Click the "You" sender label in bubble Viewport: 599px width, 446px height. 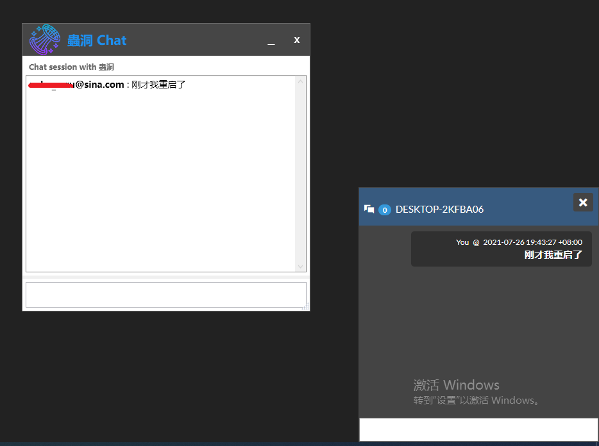coord(462,242)
